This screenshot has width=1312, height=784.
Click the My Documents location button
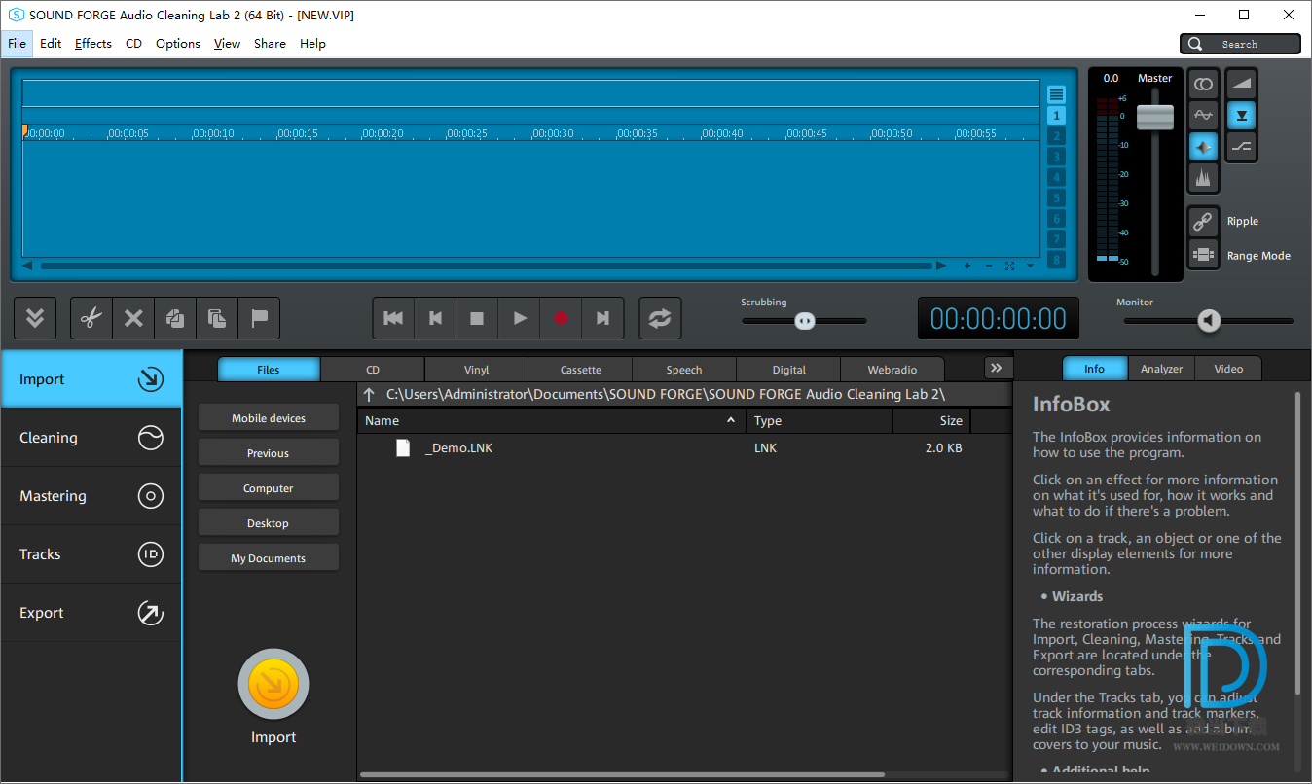pyautogui.click(x=269, y=558)
